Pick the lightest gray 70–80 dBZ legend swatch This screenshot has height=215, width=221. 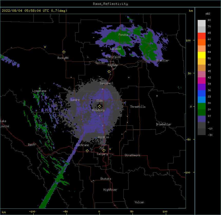click(x=202, y=23)
